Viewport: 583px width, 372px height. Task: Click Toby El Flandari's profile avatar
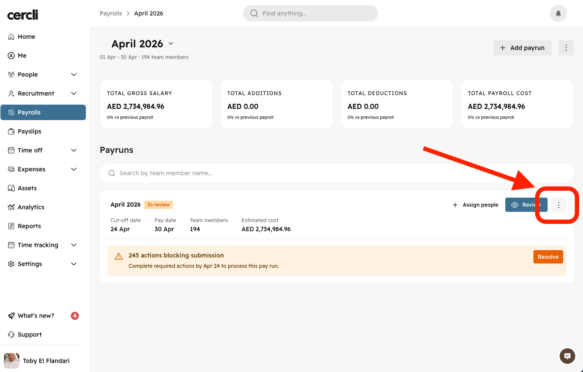click(12, 361)
